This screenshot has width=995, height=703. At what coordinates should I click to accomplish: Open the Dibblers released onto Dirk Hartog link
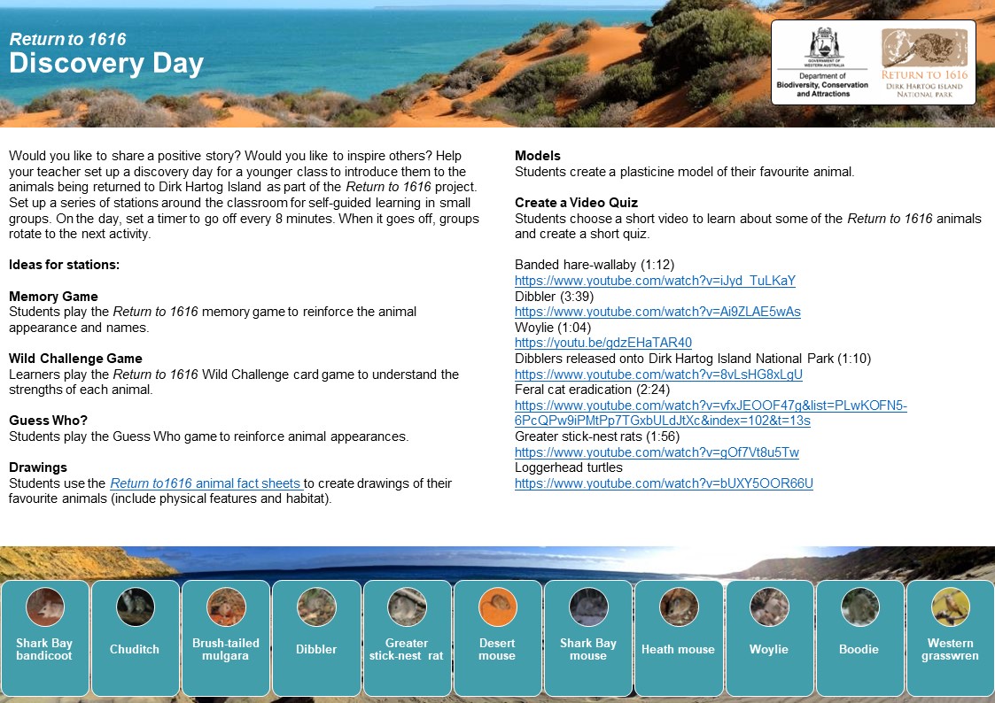click(659, 375)
